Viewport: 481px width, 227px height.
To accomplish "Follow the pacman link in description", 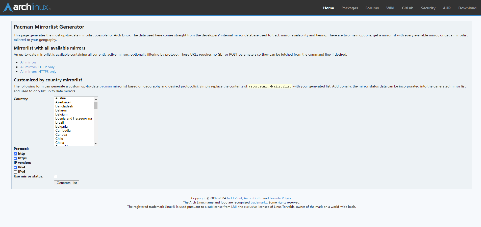I will coord(106,86).
